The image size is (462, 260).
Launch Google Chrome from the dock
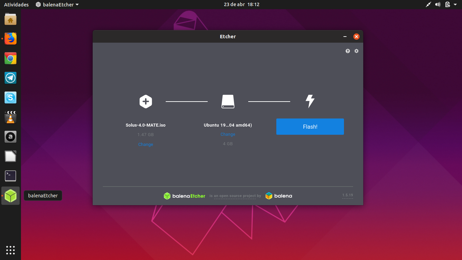click(10, 58)
